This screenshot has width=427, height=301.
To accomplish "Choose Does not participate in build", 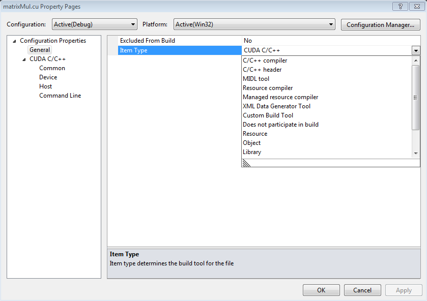I will coord(280,124).
